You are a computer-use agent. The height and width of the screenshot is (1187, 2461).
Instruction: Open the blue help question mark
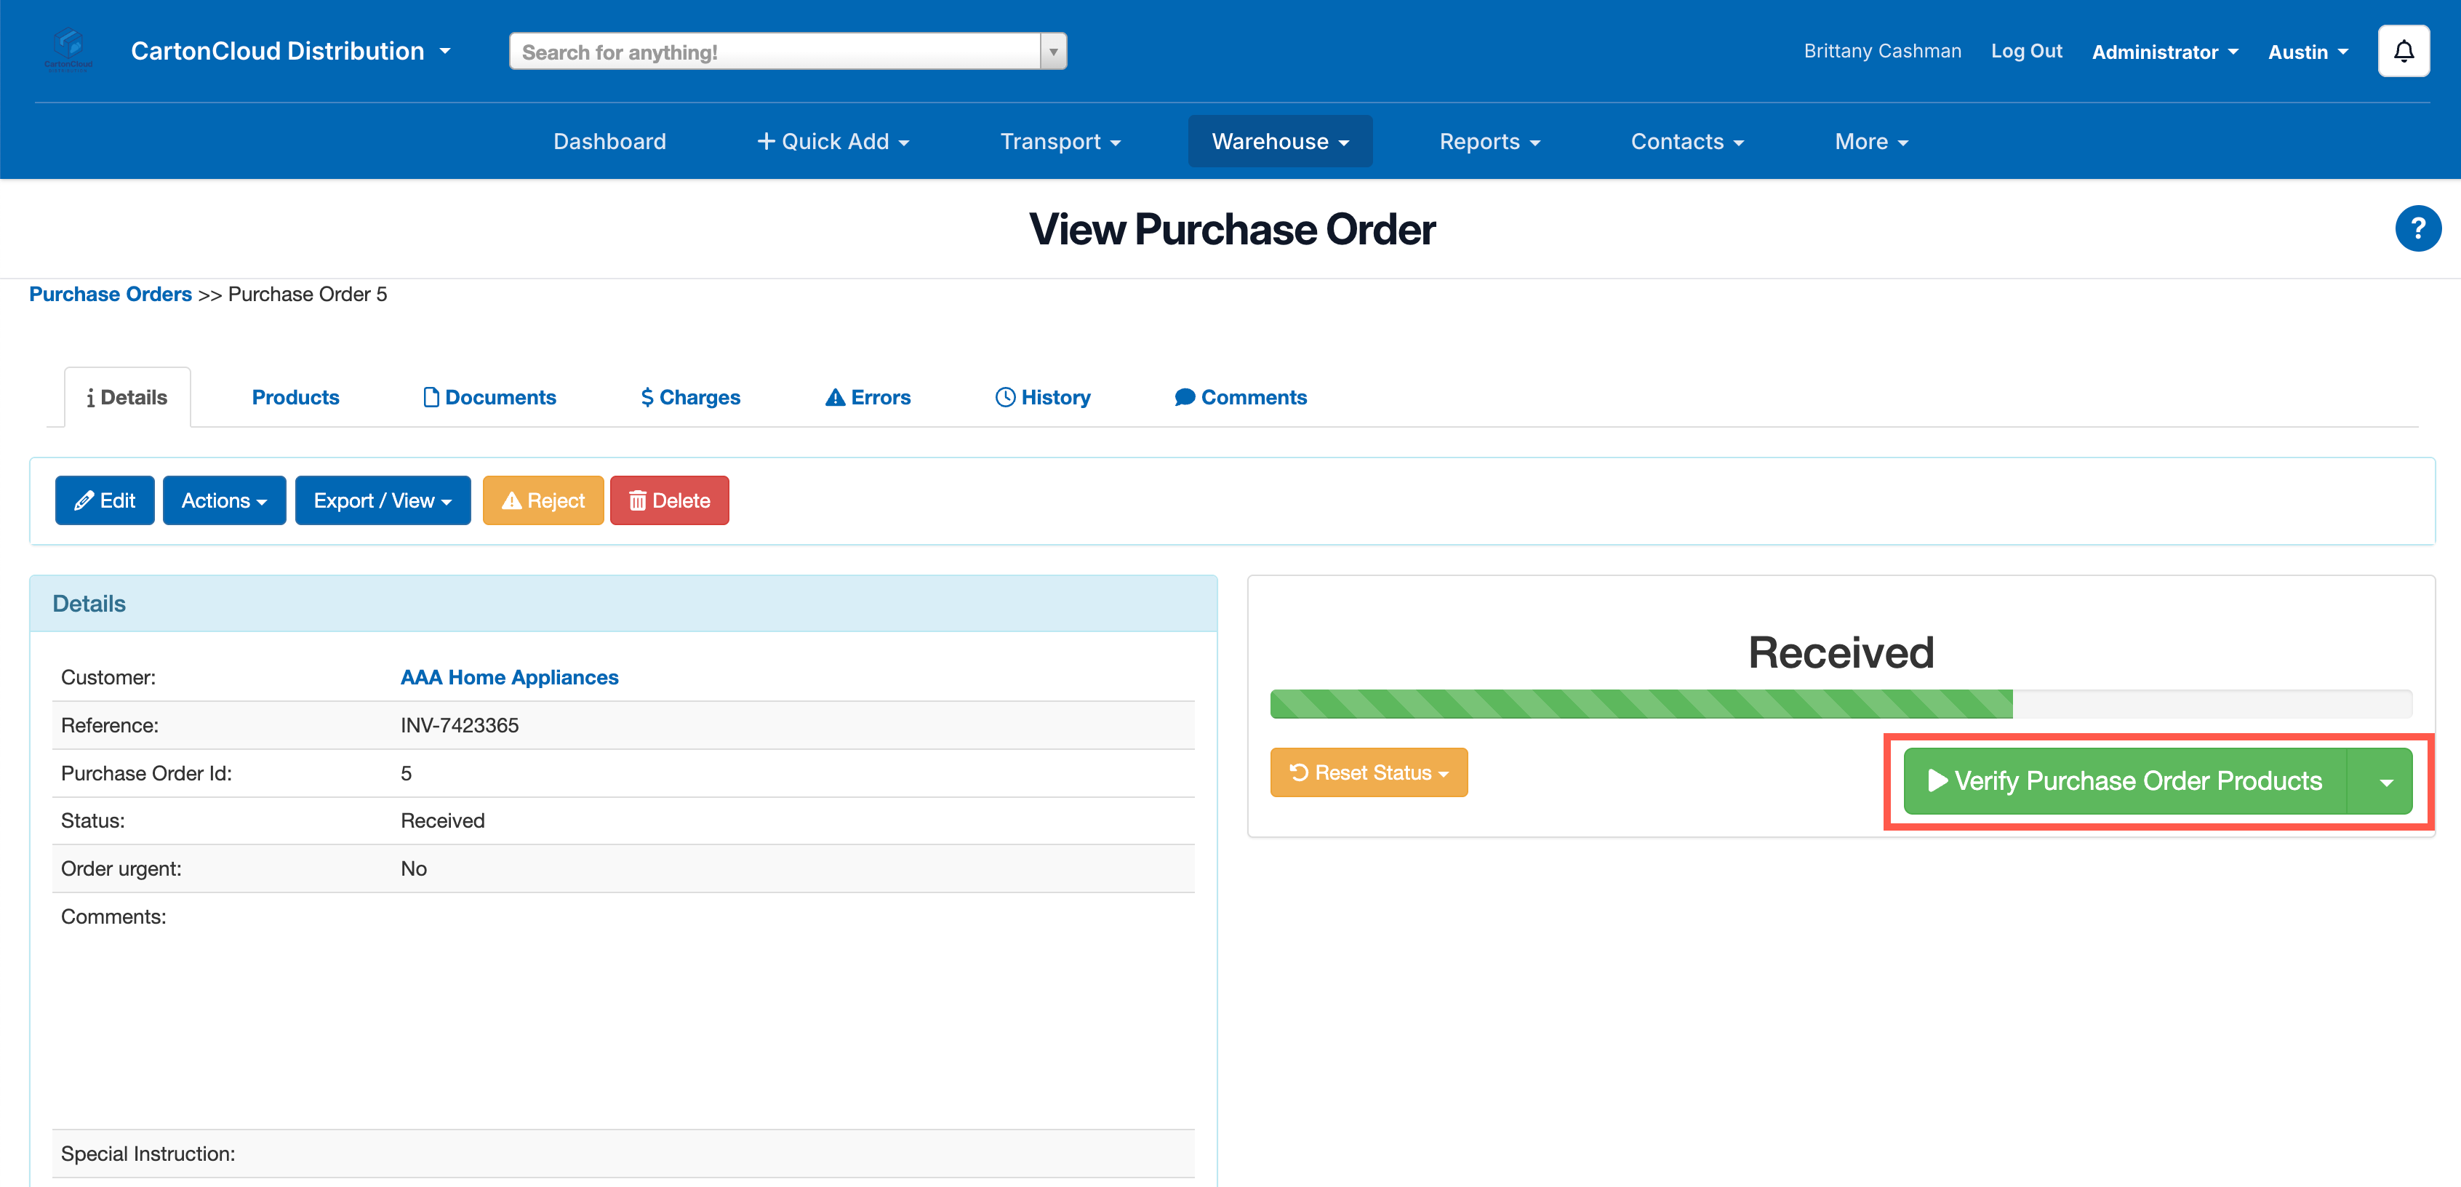pyautogui.click(x=2417, y=229)
